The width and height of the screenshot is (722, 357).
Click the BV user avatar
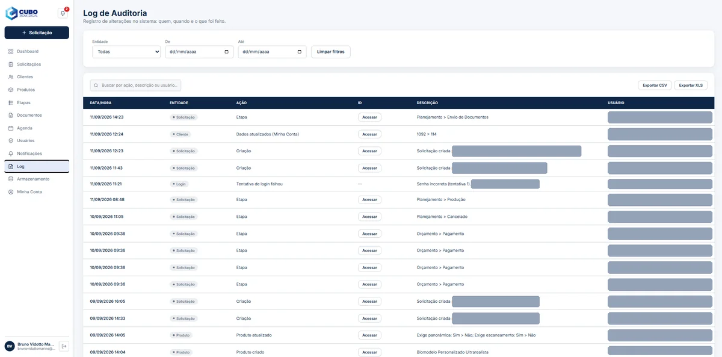tap(10, 346)
